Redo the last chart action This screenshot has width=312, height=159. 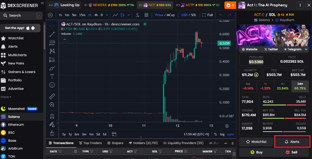(230, 15)
